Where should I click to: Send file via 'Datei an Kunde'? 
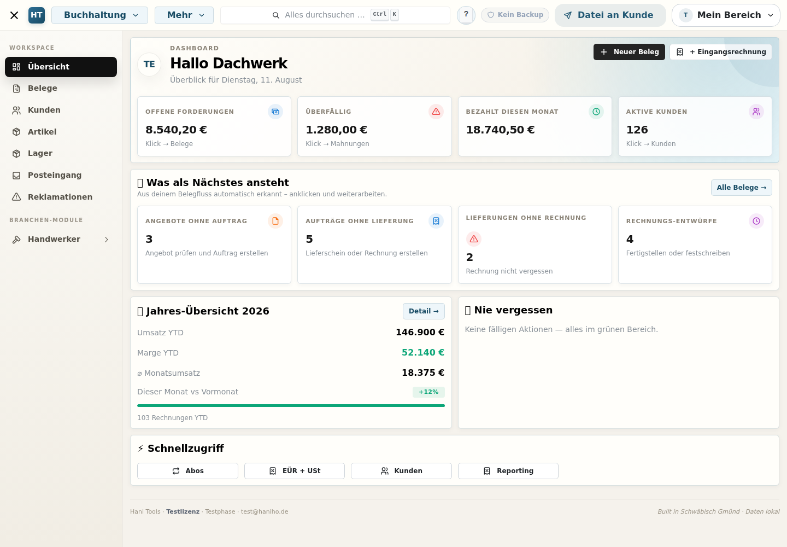(x=610, y=15)
